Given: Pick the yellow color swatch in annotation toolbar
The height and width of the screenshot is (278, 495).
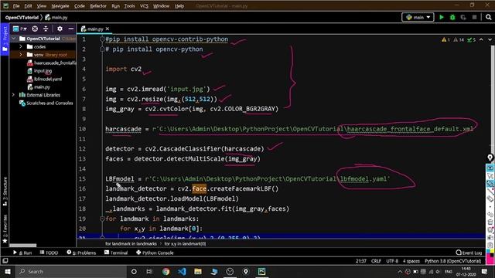Looking at the screenshot, I should 492,251.
